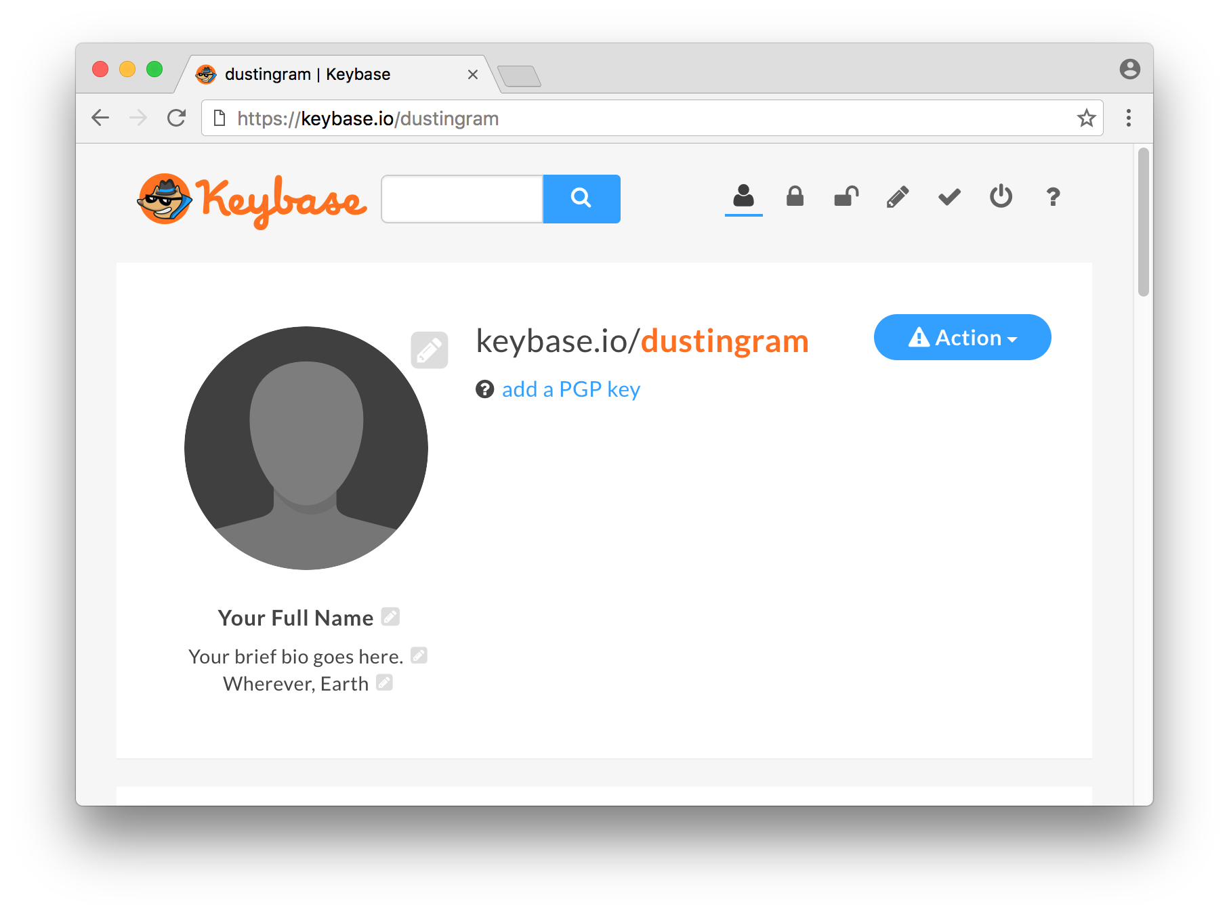Viewport: 1229px width, 914px height.
Task: Click the checkmark verification icon
Action: click(x=949, y=197)
